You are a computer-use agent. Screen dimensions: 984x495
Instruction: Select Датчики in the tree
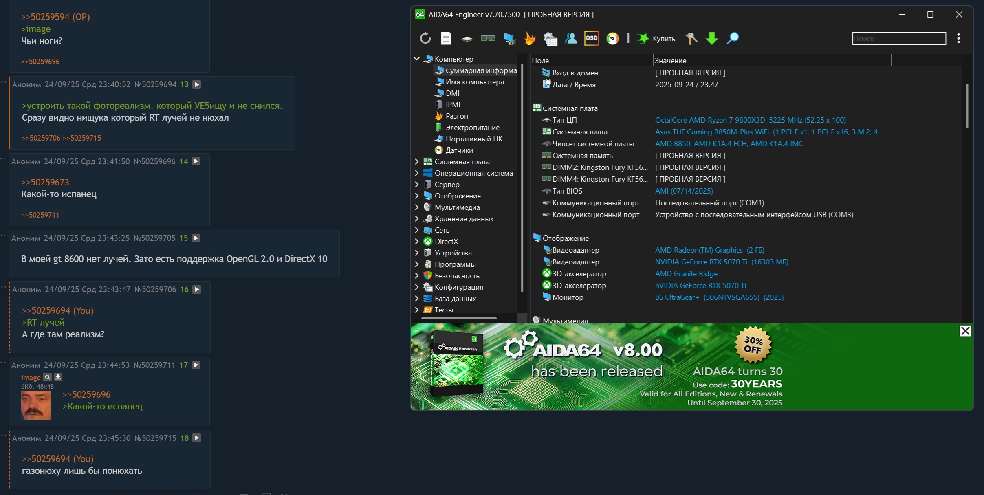pos(459,150)
